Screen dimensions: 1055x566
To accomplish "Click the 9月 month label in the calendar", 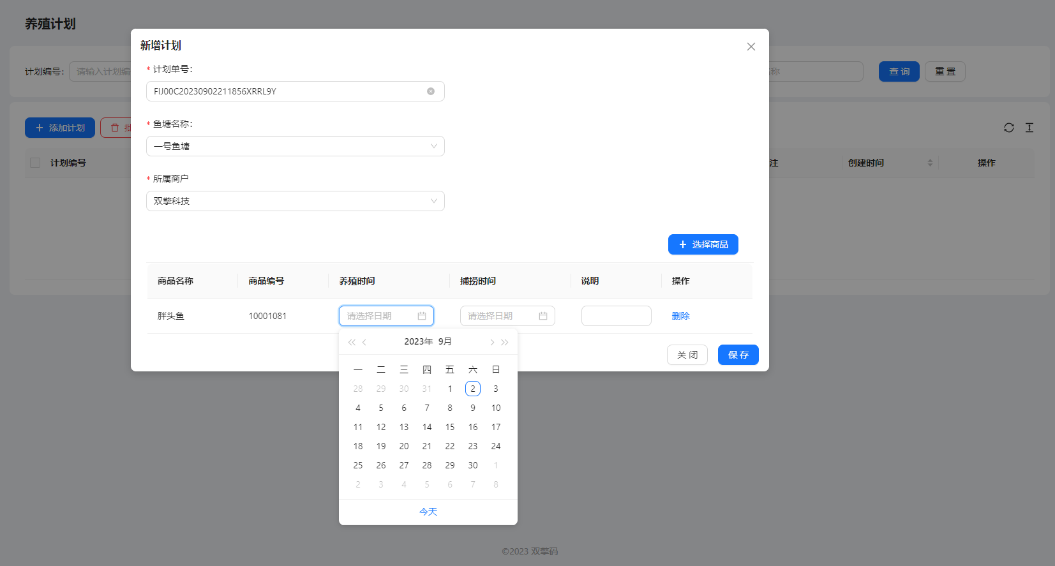I will 445,341.
